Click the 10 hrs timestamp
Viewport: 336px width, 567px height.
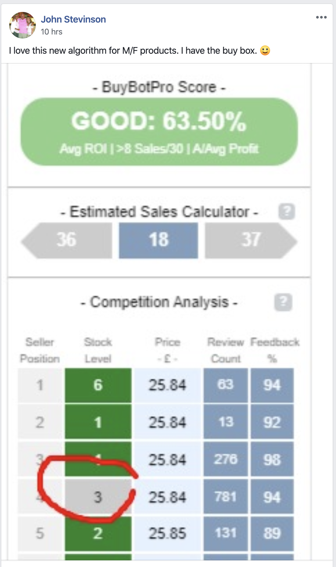click(x=51, y=32)
